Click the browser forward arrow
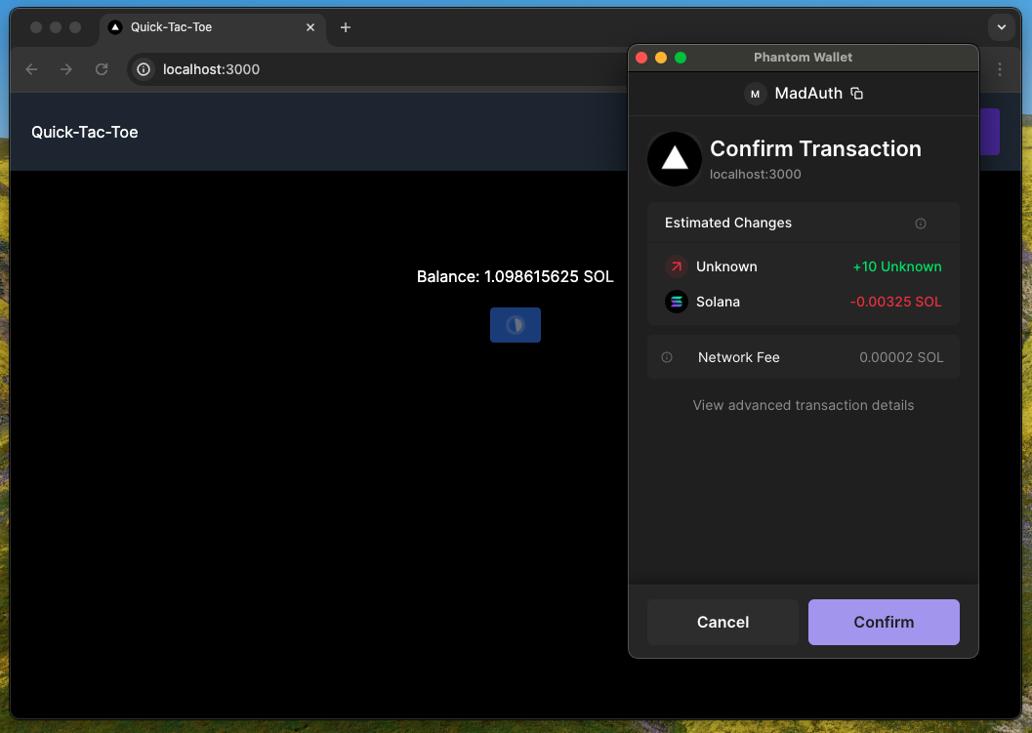1032x733 pixels. pyautogui.click(x=66, y=69)
